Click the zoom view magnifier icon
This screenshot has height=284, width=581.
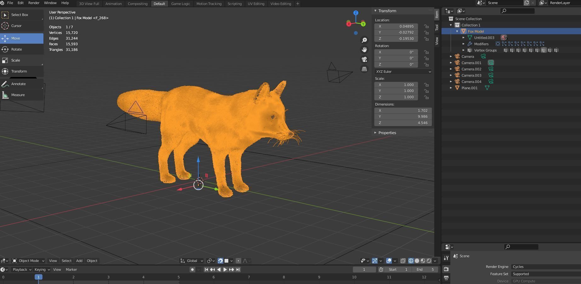pos(364,40)
